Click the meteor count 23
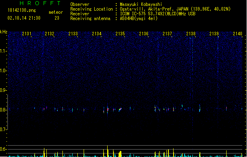This screenshot has width=247, height=157. 57,18
